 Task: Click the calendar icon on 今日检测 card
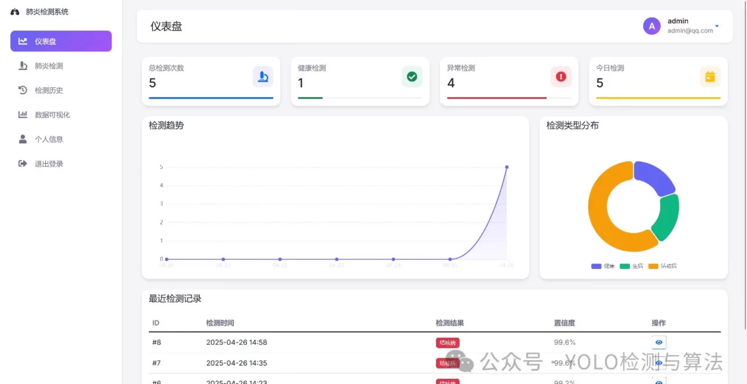point(710,76)
